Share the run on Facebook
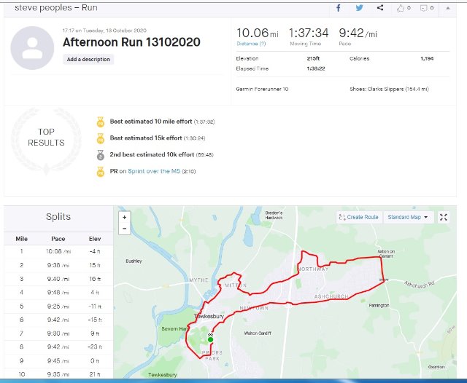 click(x=338, y=8)
